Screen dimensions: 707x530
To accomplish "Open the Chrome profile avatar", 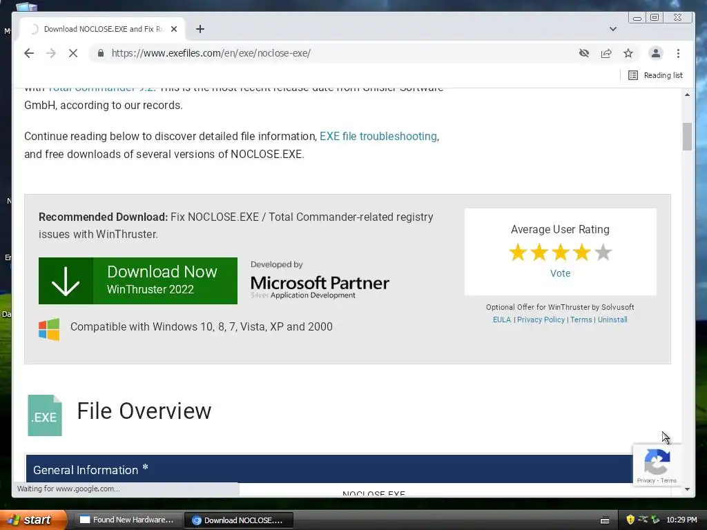I will tap(656, 53).
